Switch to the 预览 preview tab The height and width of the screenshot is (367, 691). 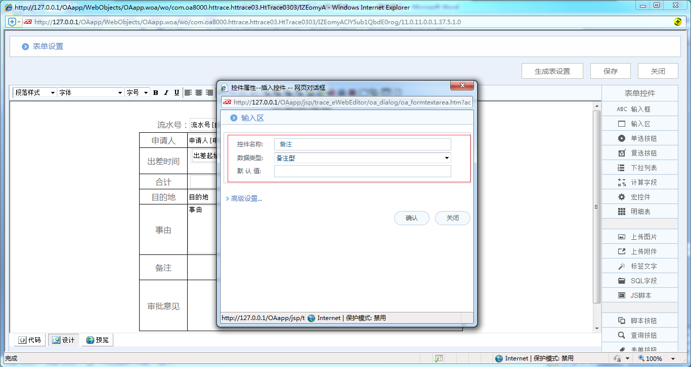pos(98,340)
